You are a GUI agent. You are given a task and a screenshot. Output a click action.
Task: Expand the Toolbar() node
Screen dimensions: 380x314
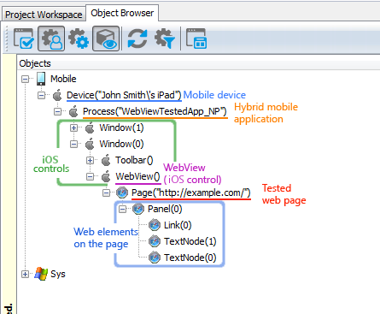90,161
